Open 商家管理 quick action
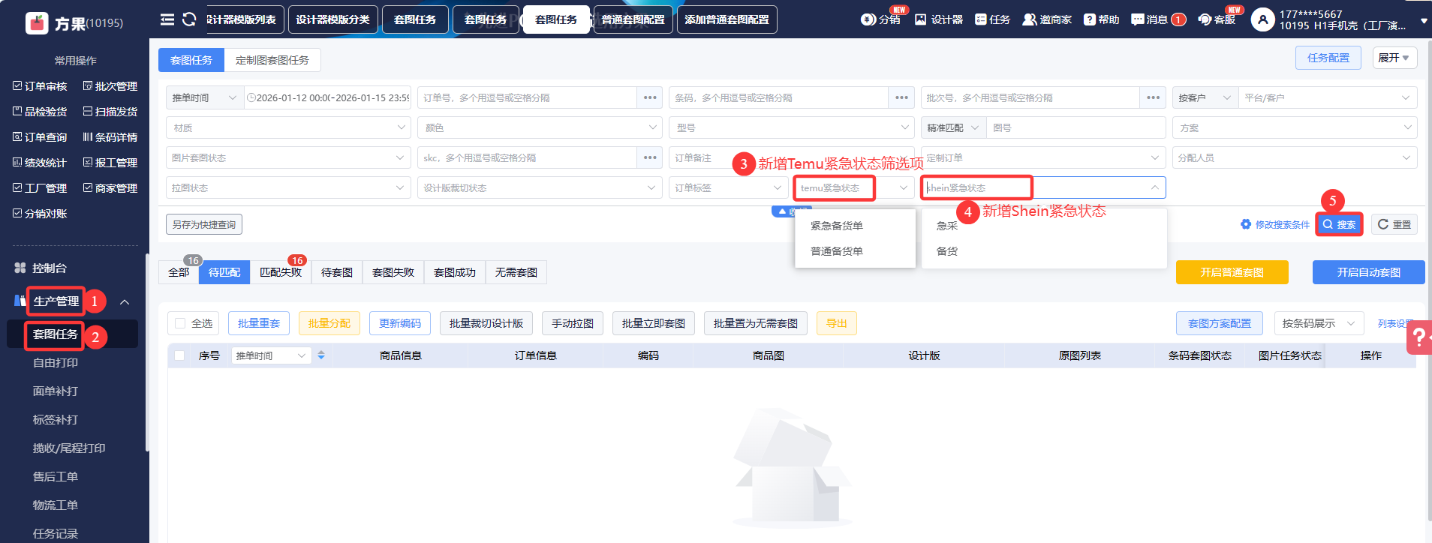 coord(110,188)
